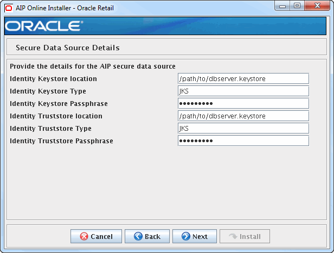Viewport: 334px width, 253px height.
Task: Click the Oracle window icon in title bar
Action: tap(9, 8)
